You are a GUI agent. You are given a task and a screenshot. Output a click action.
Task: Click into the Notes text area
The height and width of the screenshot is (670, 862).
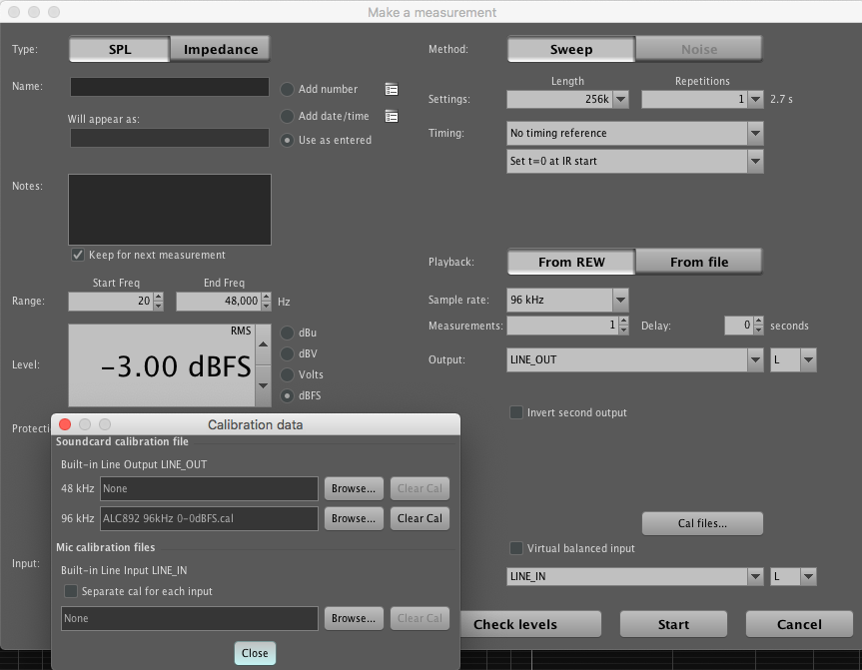(170, 210)
